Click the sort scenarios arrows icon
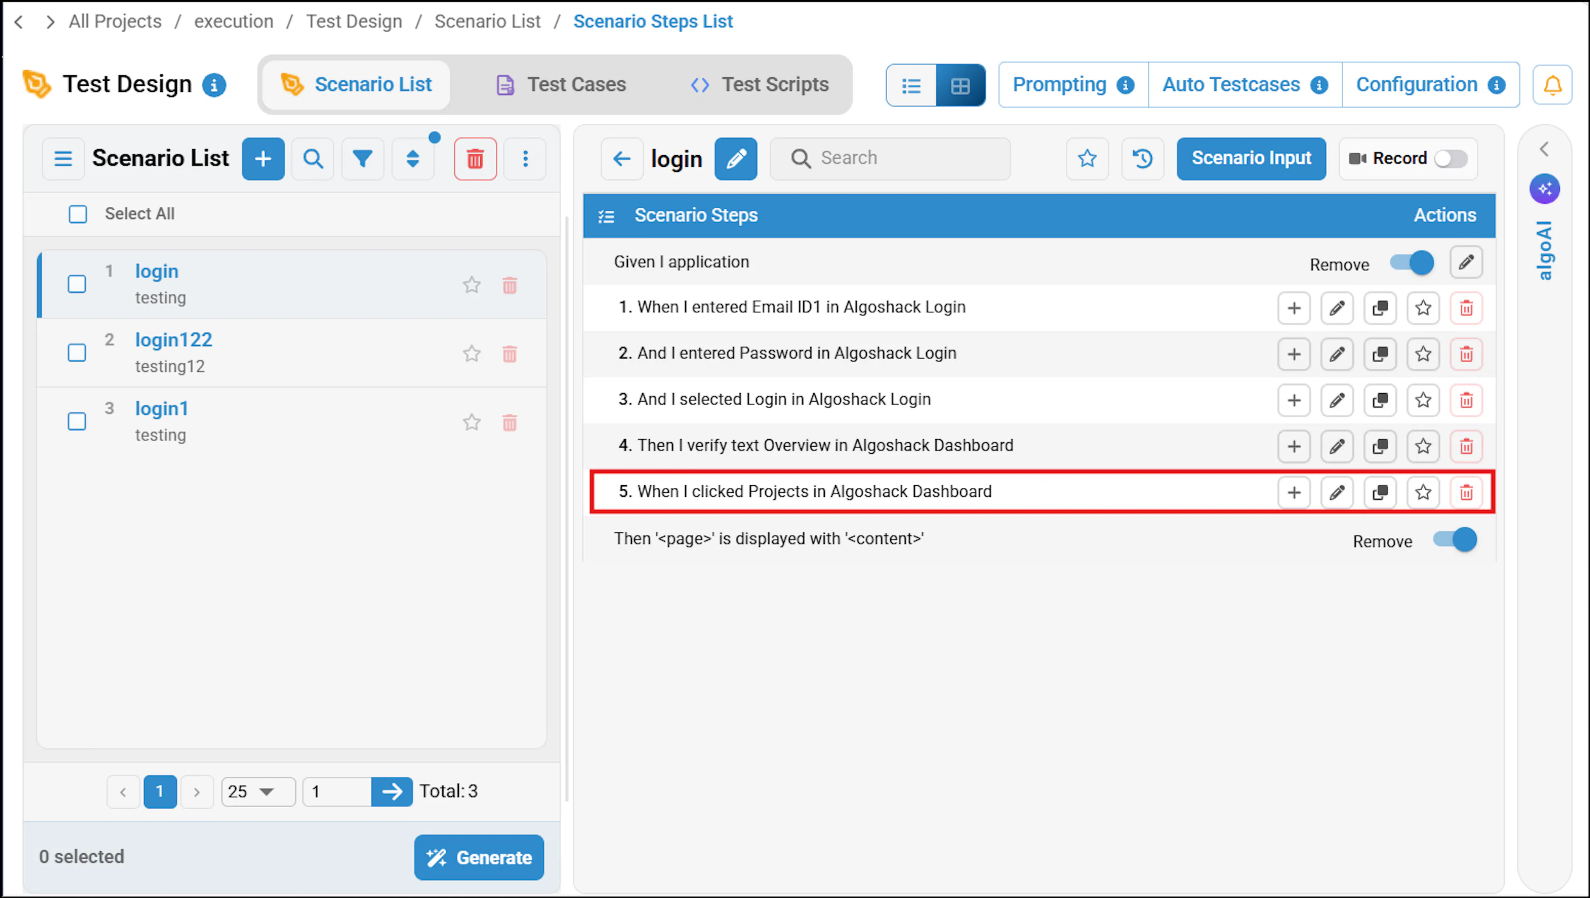Viewport: 1590px width, 898px height. [x=413, y=159]
